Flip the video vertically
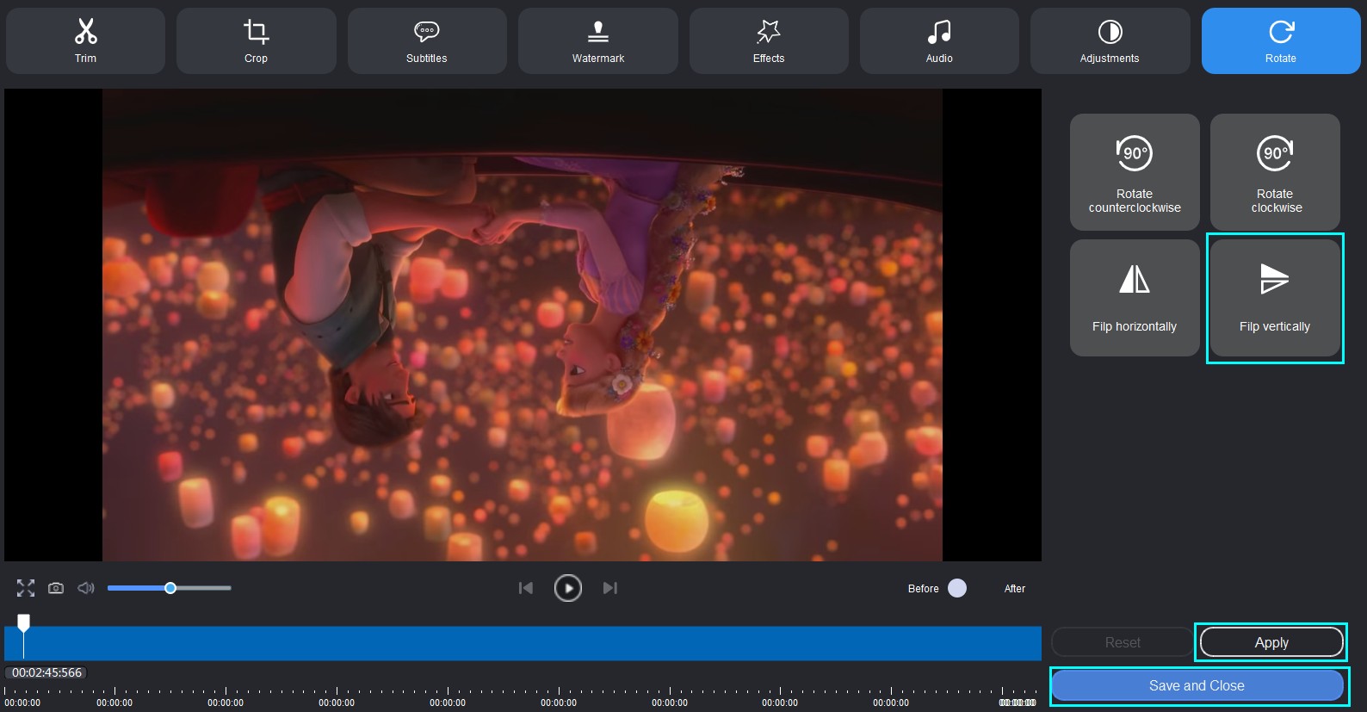This screenshot has height=712, width=1367. (1275, 298)
